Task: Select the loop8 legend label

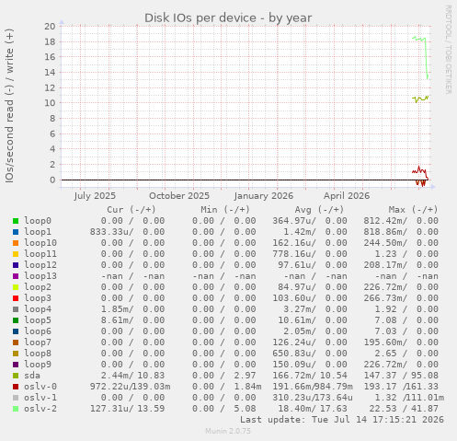Action: click(x=38, y=354)
